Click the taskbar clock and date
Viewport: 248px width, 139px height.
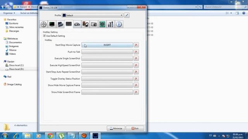238,136
